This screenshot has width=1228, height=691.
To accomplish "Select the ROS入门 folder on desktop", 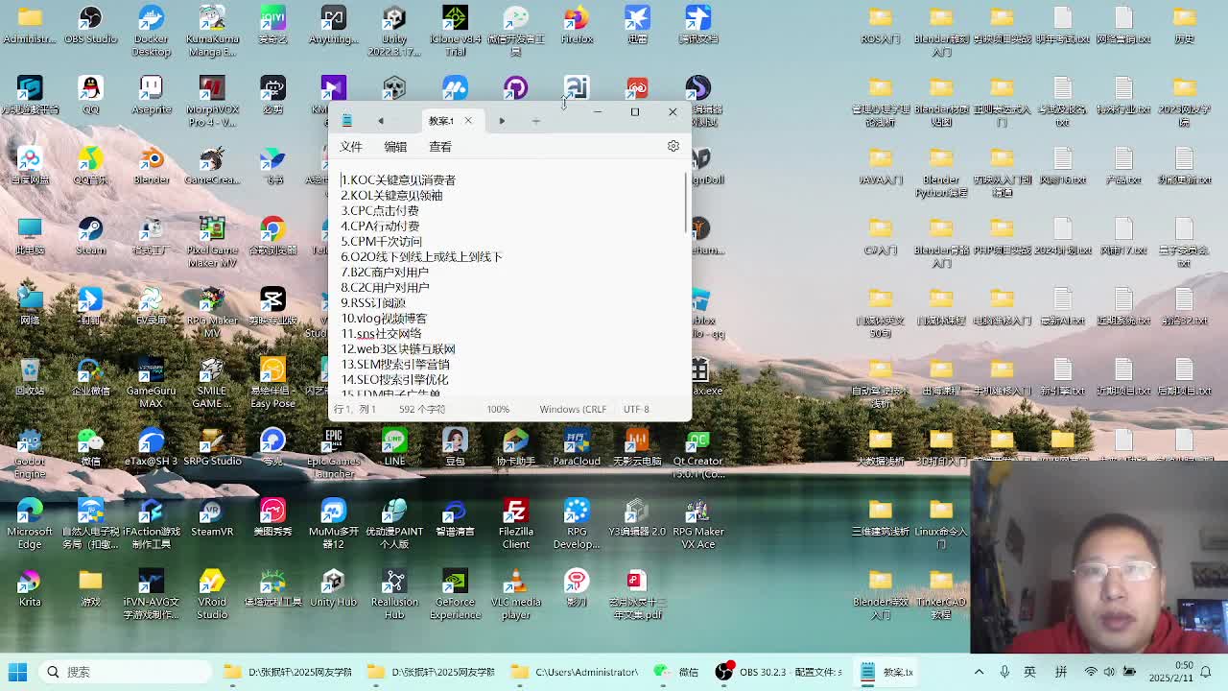I will 881,26.
